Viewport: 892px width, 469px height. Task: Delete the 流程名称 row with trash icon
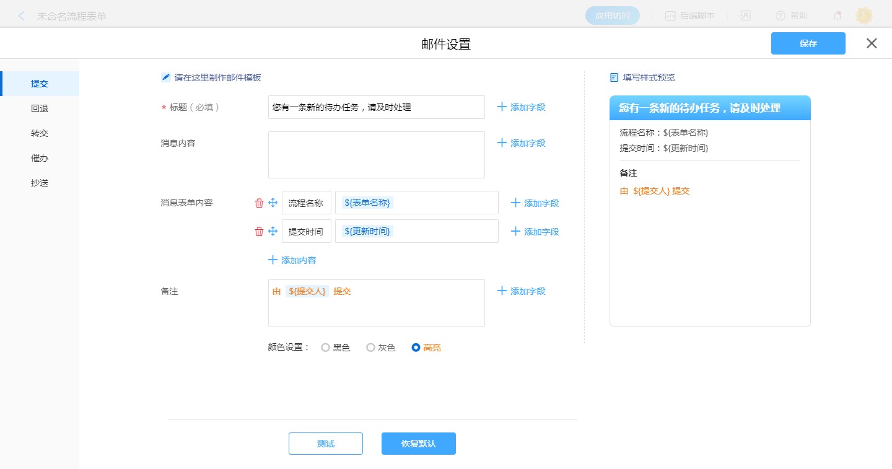tap(259, 203)
